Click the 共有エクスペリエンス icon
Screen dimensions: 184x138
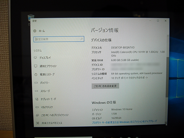coord(38,123)
